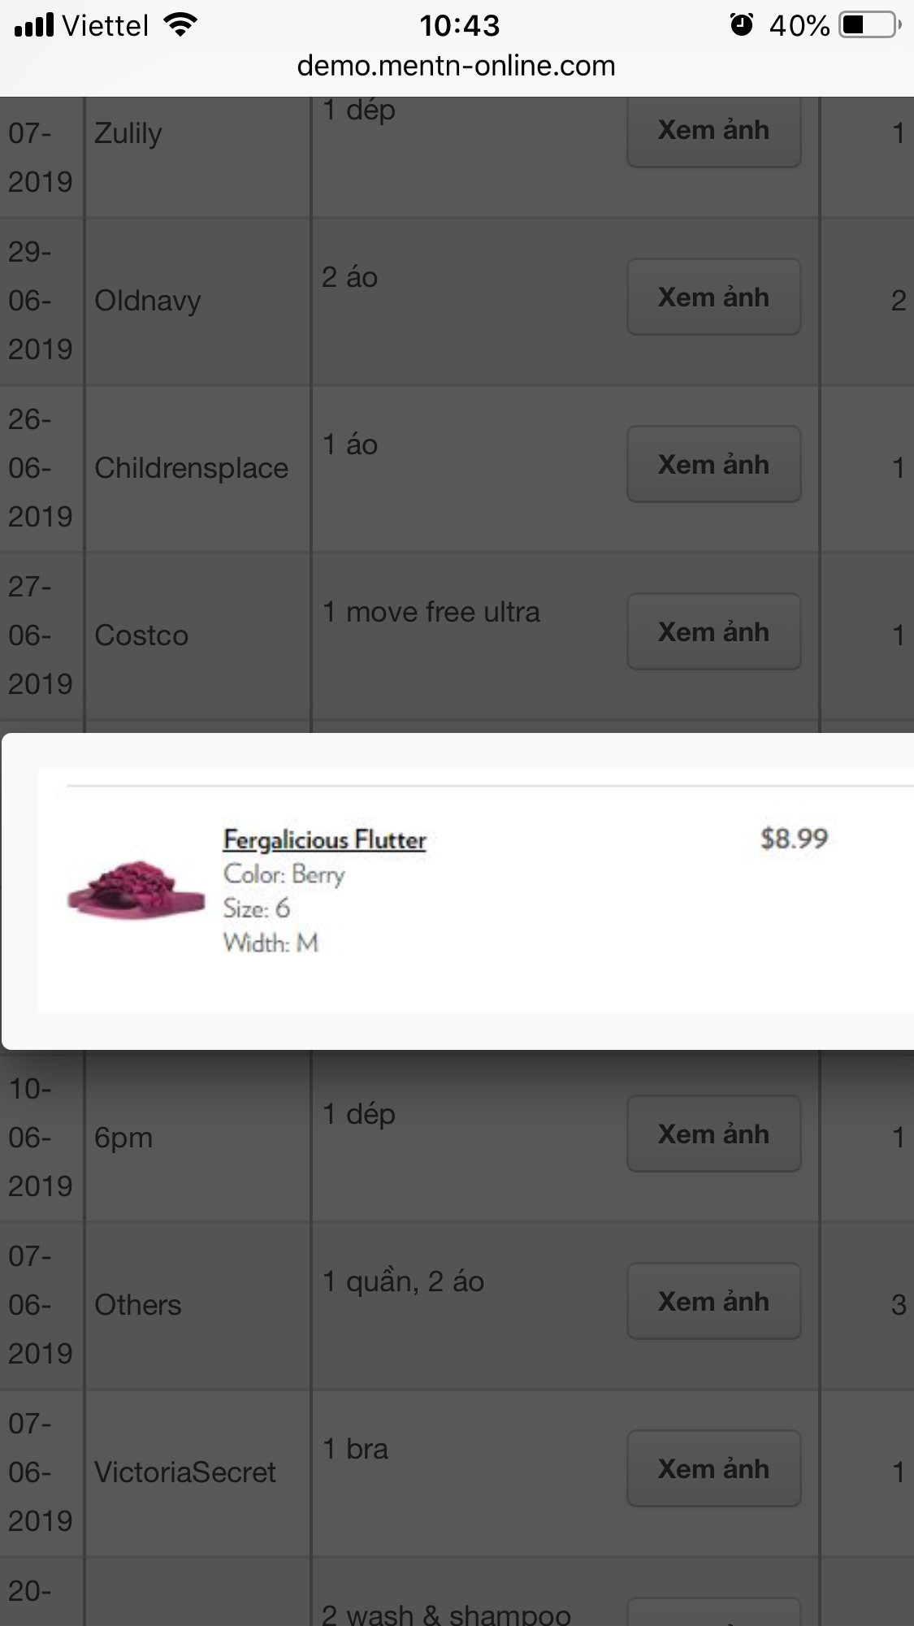View photo for the Oldnavy order
The image size is (914, 1626).
pos(713,297)
